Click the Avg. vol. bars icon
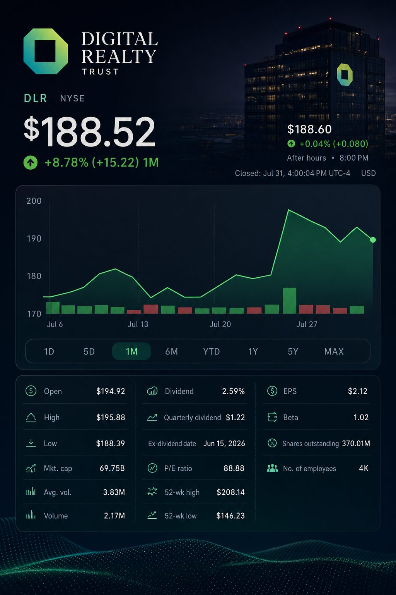Screen dimensions: 396x595 click(31, 492)
